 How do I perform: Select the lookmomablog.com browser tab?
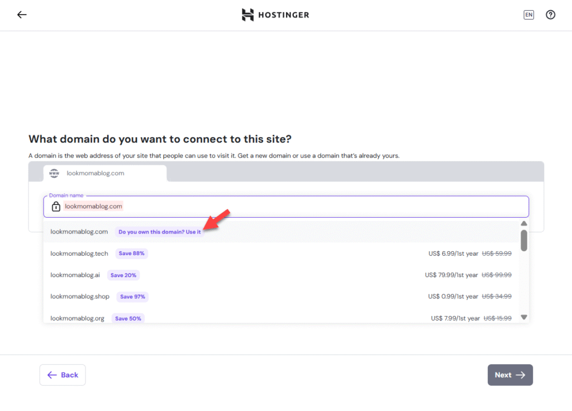105,173
